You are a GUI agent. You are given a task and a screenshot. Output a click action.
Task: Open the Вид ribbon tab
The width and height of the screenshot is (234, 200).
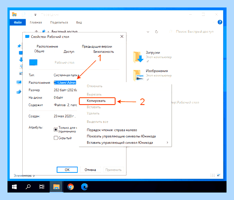click(79, 22)
